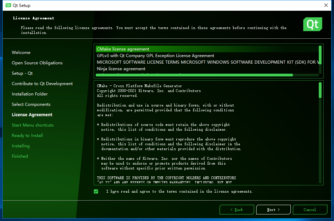Select GPLv3 with Qt Company GPL Exception
The width and height of the screenshot is (334, 221).
[x=207, y=56]
